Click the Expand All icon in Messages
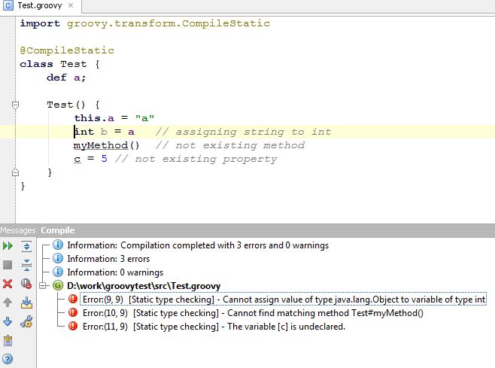495x368 pixels. click(26, 246)
